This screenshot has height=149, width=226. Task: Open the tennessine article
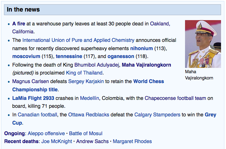point(69,56)
